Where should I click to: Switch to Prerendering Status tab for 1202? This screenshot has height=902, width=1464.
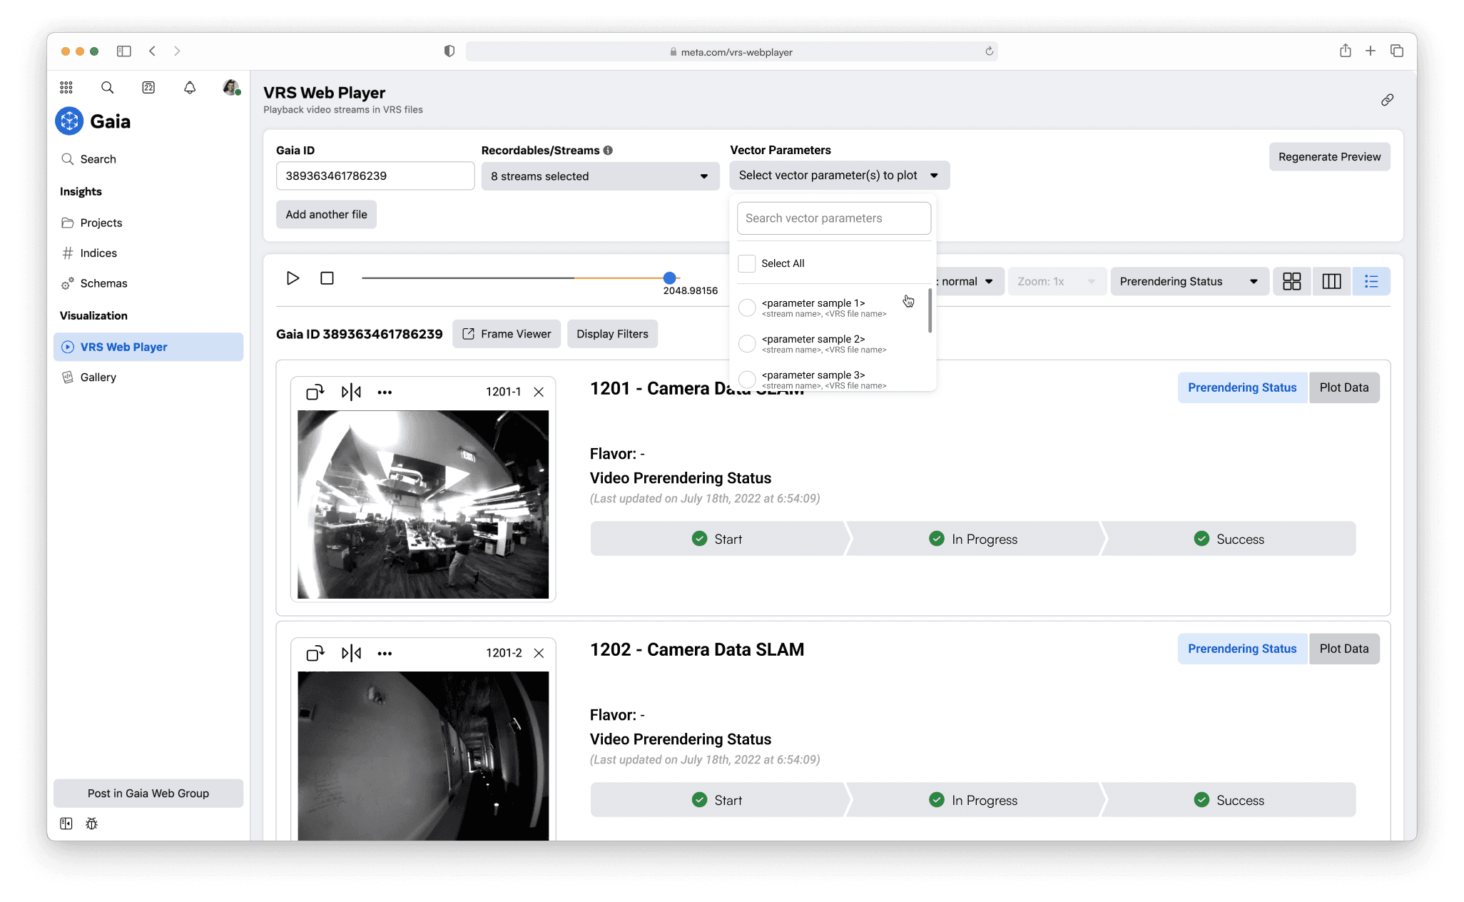click(1242, 649)
